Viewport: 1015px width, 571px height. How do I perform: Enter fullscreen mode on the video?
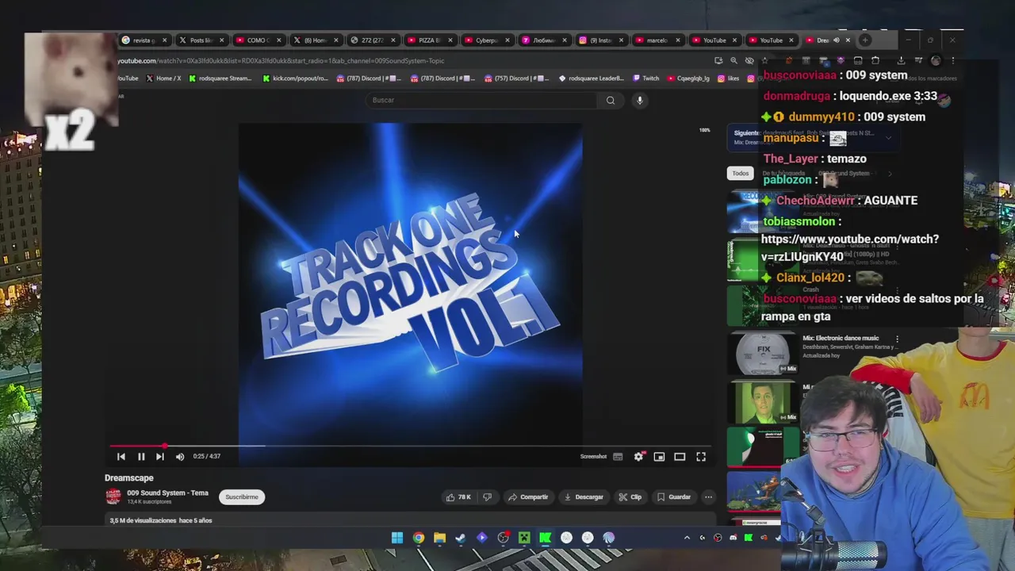pos(701,456)
